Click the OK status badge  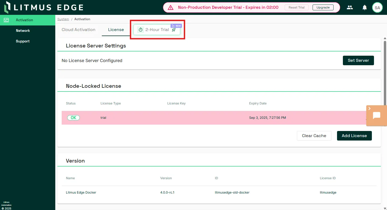pyautogui.click(x=73, y=118)
